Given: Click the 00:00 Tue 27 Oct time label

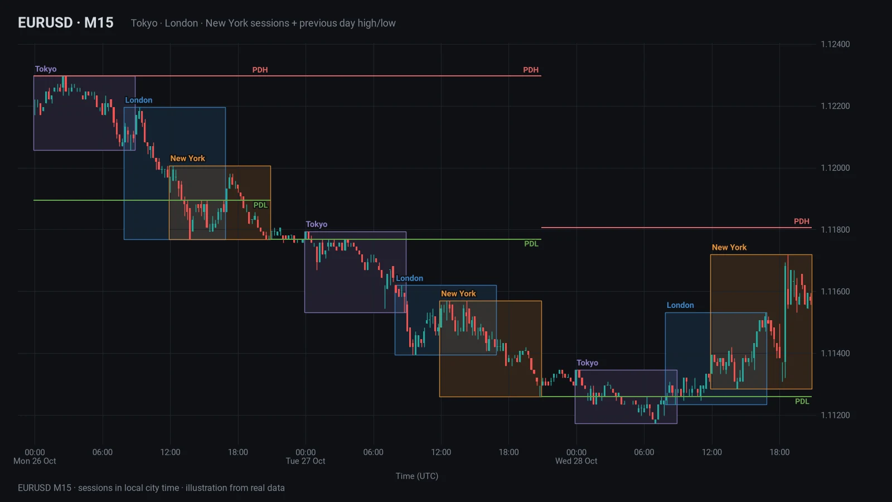Looking at the screenshot, I should click(306, 457).
